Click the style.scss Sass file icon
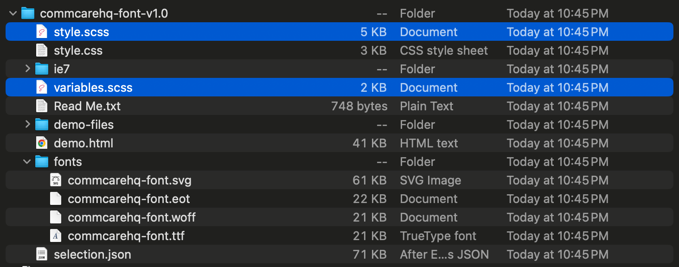Image resolution: width=679 pixels, height=267 pixels. (42, 32)
